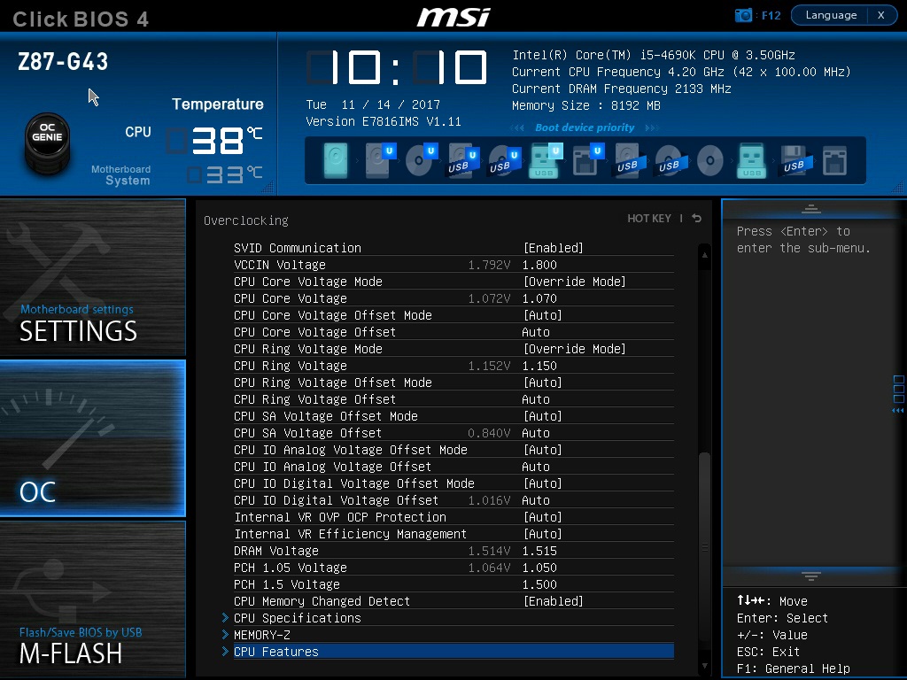
Task: Select the highlighted UEFI USB key boot icon
Action: point(545,160)
